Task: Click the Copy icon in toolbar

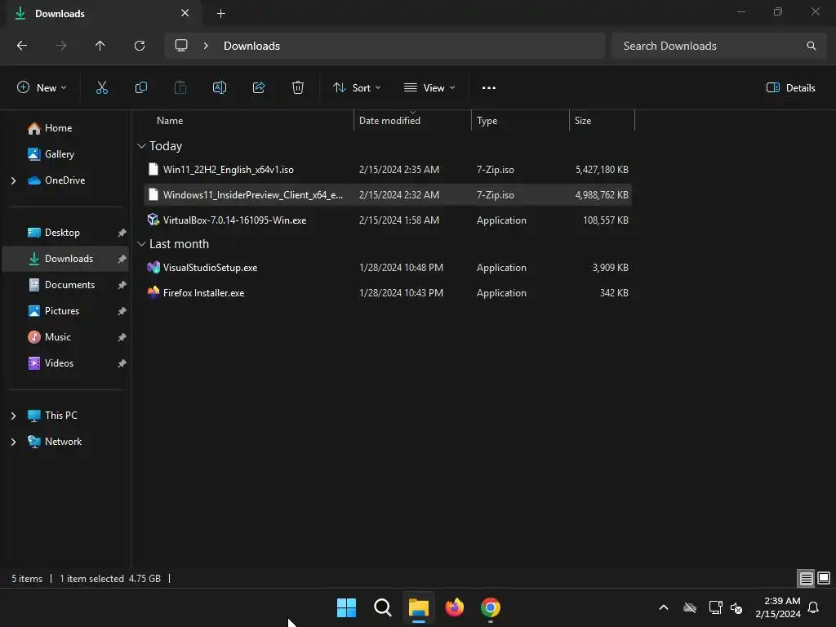Action: tap(140, 88)
